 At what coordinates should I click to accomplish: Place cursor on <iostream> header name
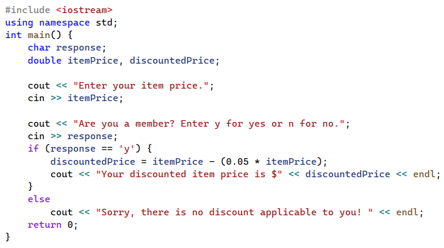[84, 10]
